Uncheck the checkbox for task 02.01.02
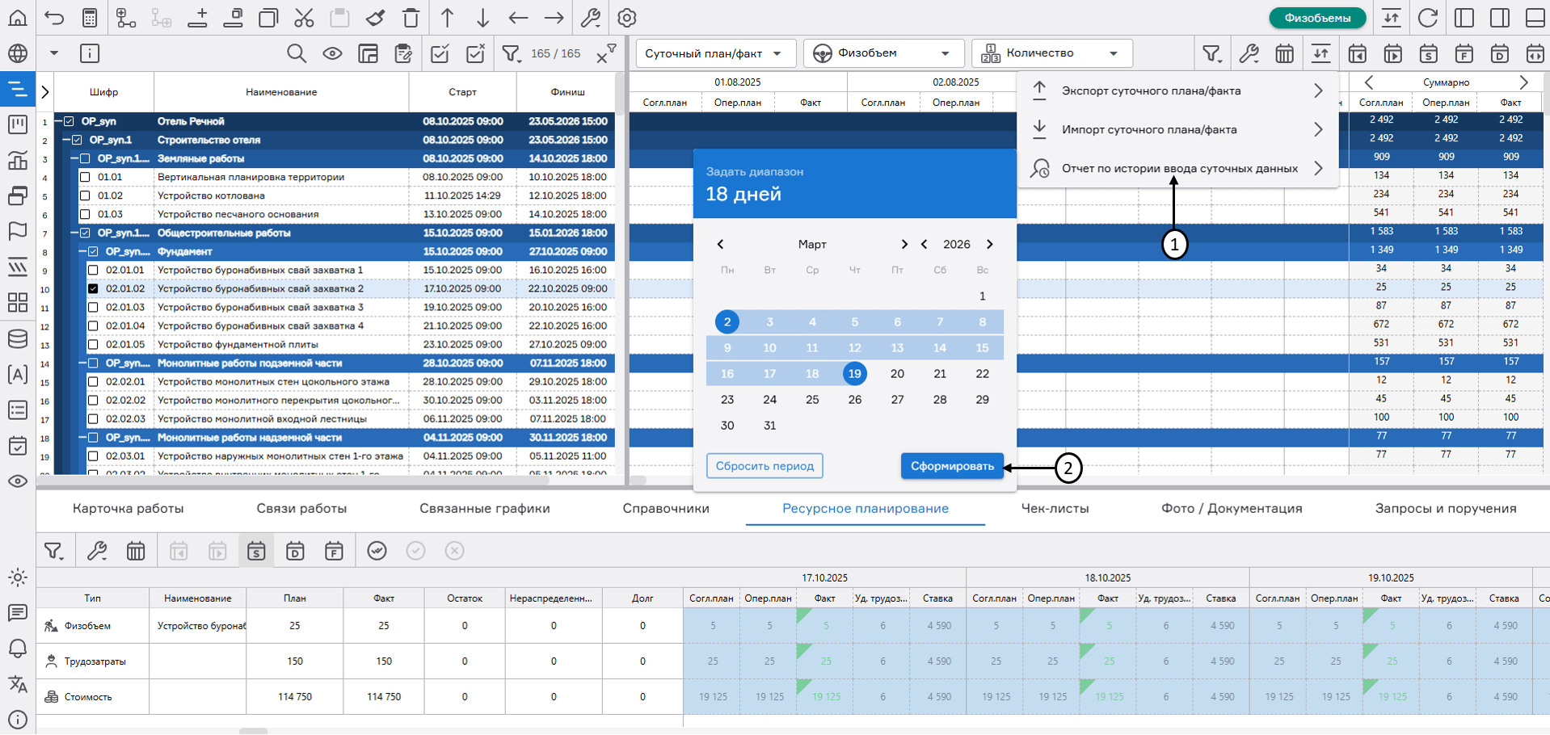 point(93,288)
